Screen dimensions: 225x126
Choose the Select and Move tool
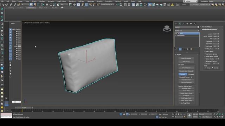coord(47,5)
